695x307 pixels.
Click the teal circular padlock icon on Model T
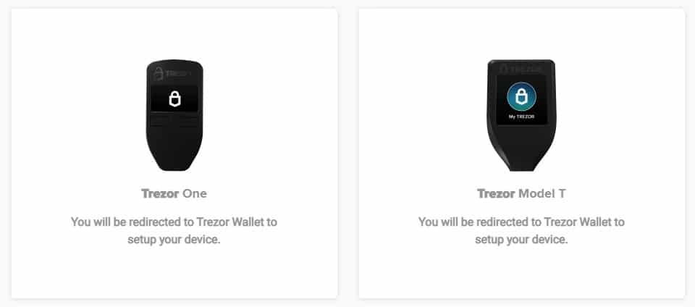click(x=521, y=96)
